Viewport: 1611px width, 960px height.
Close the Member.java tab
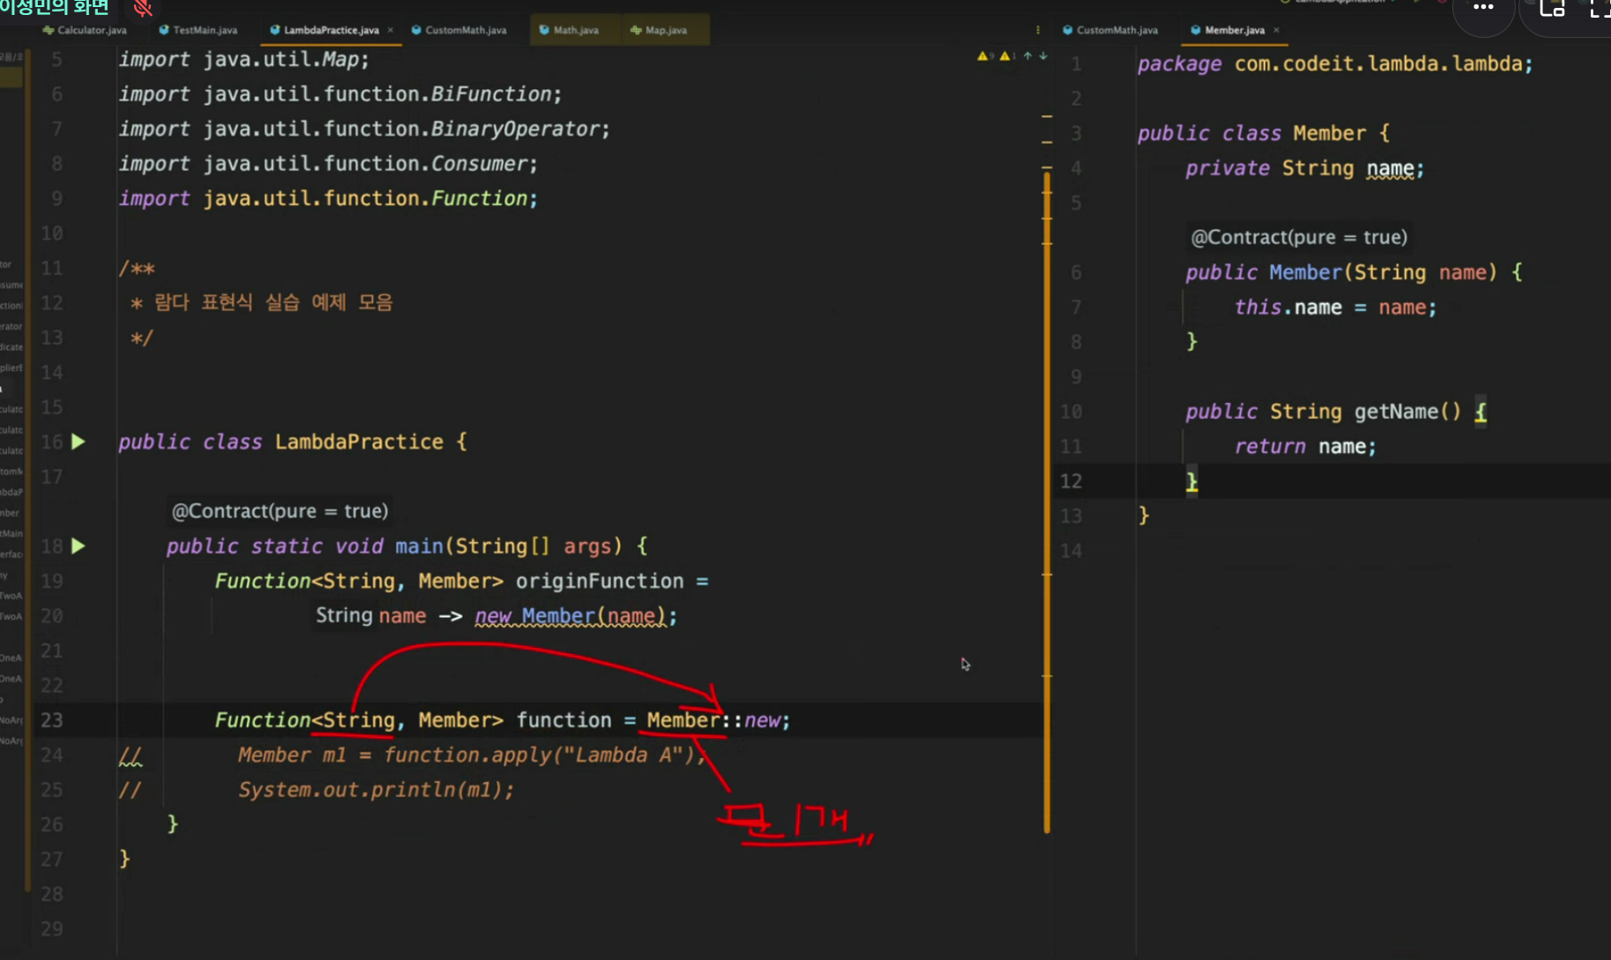[1276, 30]
